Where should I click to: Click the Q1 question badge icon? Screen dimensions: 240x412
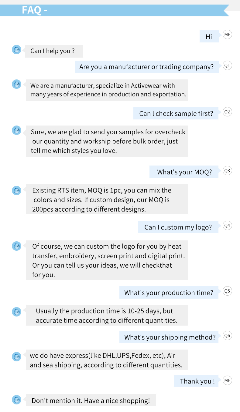(227, 65)
